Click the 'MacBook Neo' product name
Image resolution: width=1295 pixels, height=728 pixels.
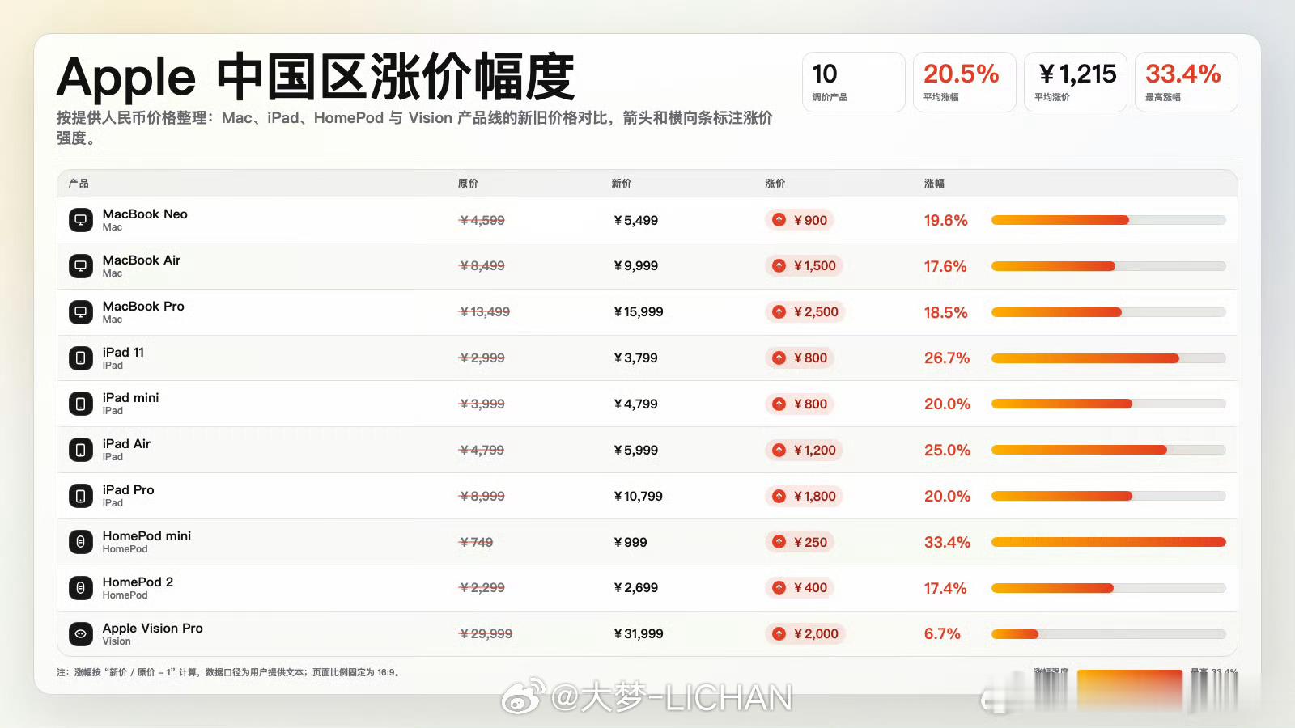(x=145, y=214)
